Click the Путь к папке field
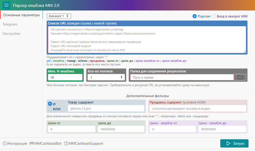255x151 pixels. (x=182, y=77)
